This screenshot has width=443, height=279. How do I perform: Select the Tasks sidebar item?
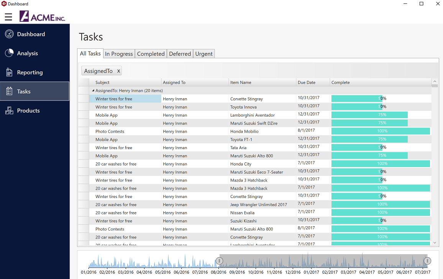click(x=35, y=91)
